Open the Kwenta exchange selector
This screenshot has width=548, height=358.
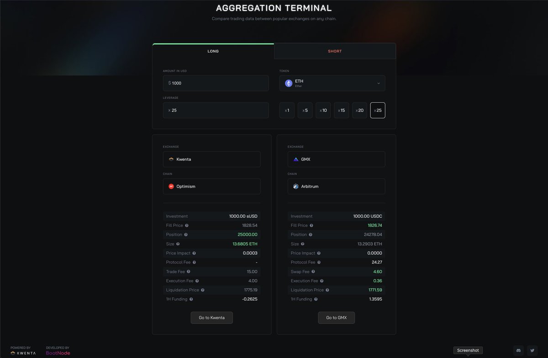click(x=212, y=159)
